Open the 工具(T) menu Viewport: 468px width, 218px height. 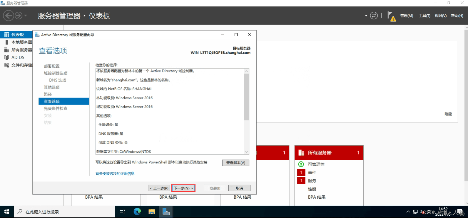[x=424, y=16]
